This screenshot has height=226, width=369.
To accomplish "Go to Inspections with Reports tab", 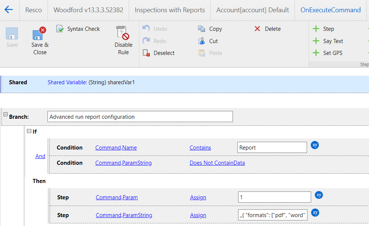I will 170,10.
